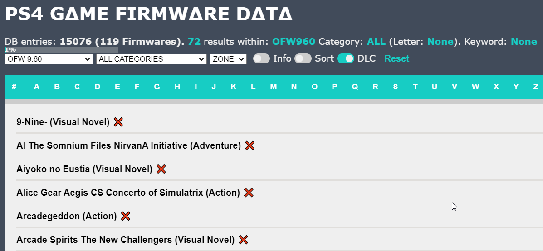Open AI The Somnium Files NirvanA Initiative entry

click(128, 145)
